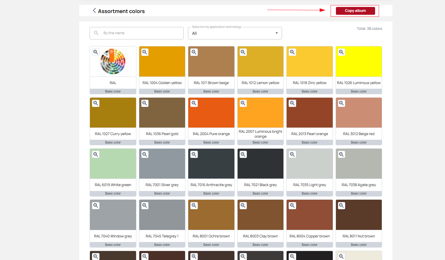
Task: Click the RAL 8011 Nut brown label
Action: pyautogui.click(x=359, y=236)
